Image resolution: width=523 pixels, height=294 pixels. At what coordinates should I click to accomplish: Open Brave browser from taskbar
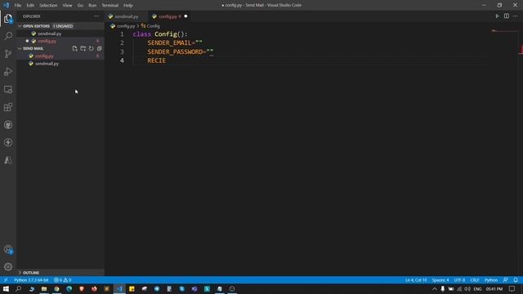click(x=82, y=289)
